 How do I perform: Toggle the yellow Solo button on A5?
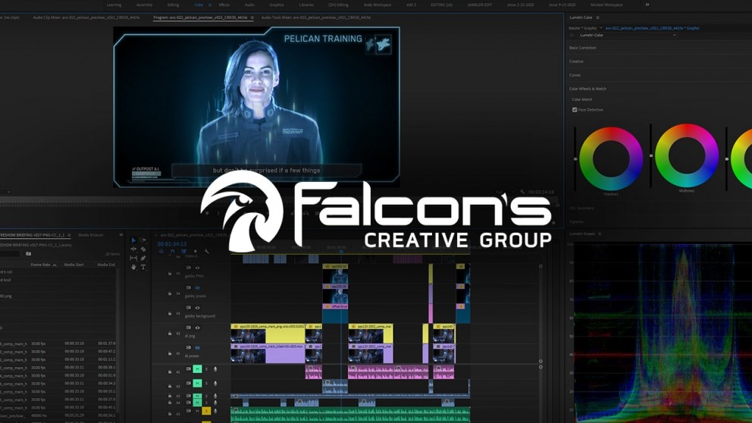tap(206, 411)
